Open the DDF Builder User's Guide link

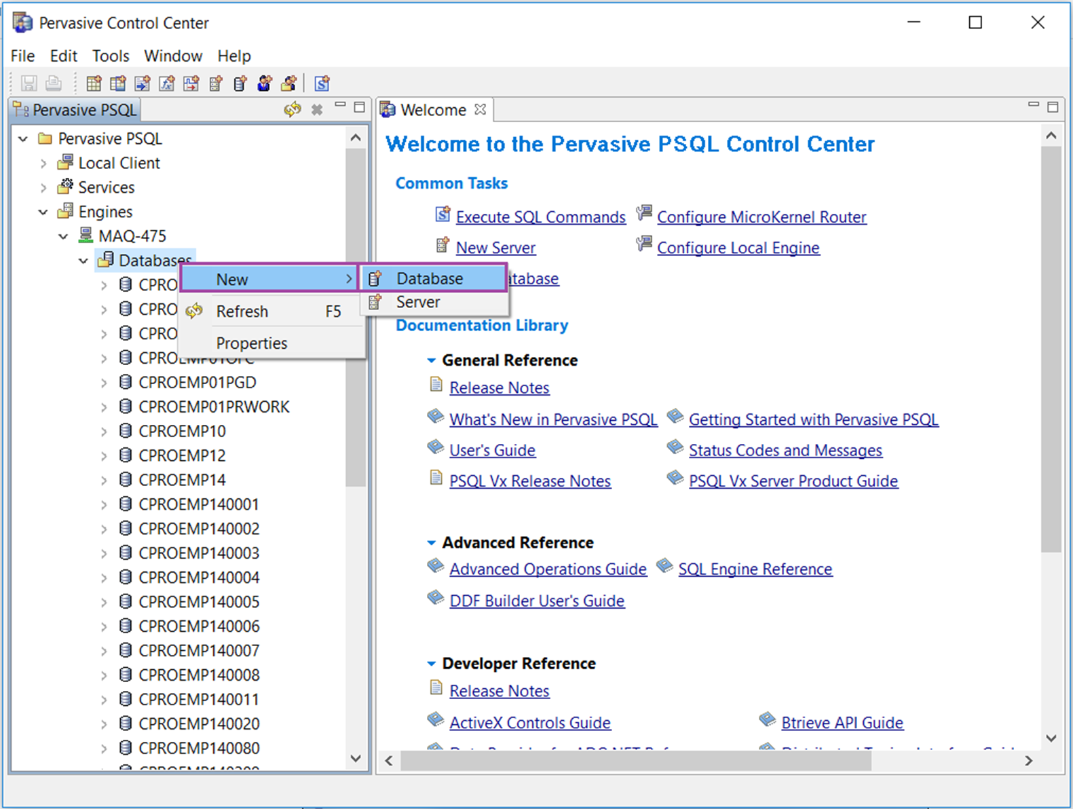[537, 601]
